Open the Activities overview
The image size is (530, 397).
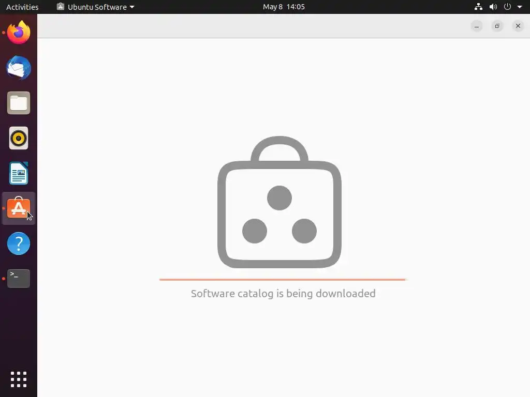22,7
